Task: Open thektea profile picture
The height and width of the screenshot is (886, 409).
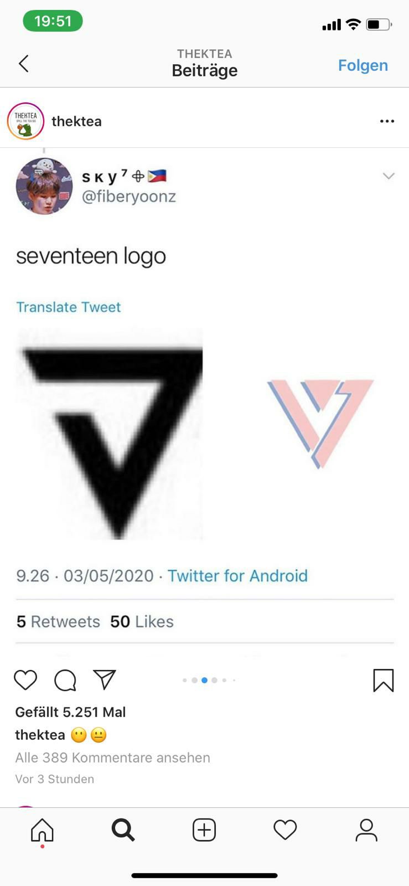Action: (25, 121)
